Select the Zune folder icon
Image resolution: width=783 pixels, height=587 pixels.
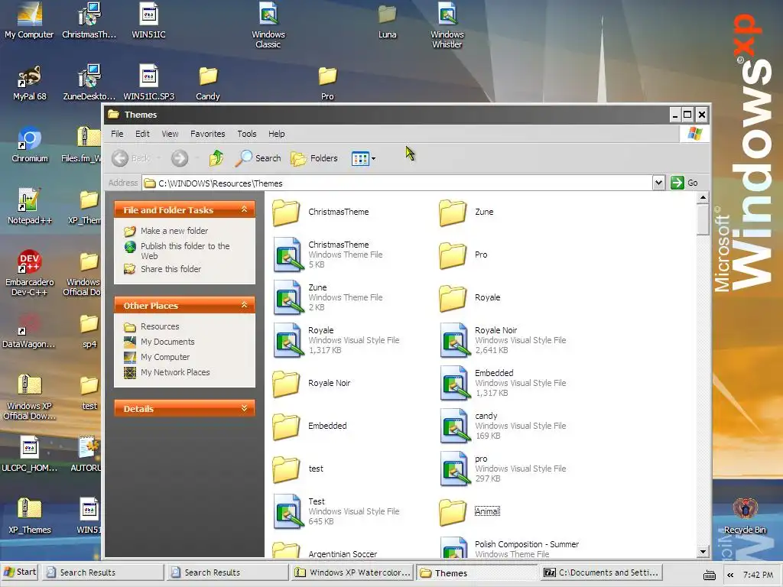pos(453,212)
